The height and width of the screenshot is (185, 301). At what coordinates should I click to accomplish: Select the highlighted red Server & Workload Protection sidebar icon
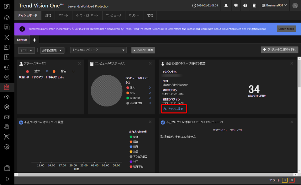tap(7, 87)
